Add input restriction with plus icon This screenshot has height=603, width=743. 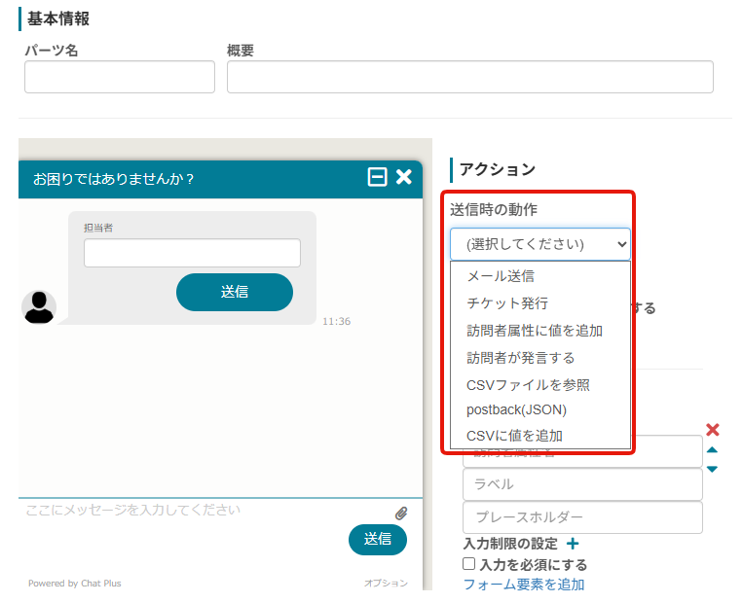coord(573,544)
